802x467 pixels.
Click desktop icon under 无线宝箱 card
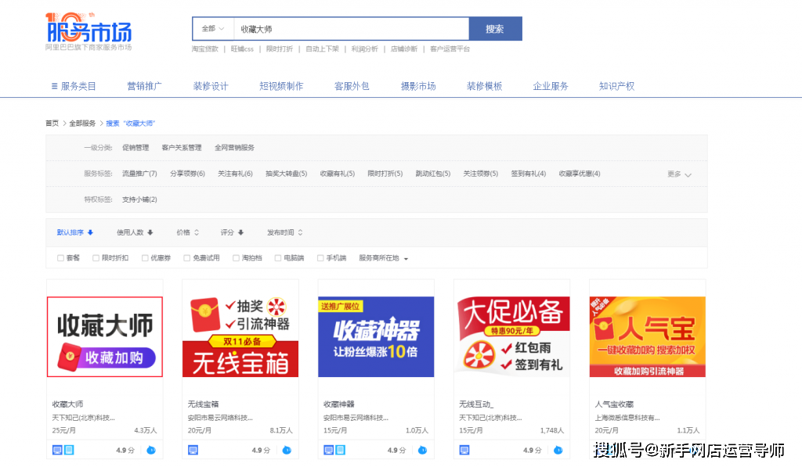[x=193, y=450]
